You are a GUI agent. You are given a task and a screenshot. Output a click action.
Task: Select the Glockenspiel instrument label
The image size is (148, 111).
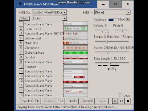click(x=33, y=38)
